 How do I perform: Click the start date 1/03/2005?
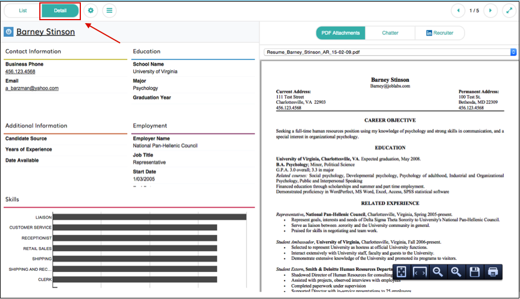click(144, 179)
